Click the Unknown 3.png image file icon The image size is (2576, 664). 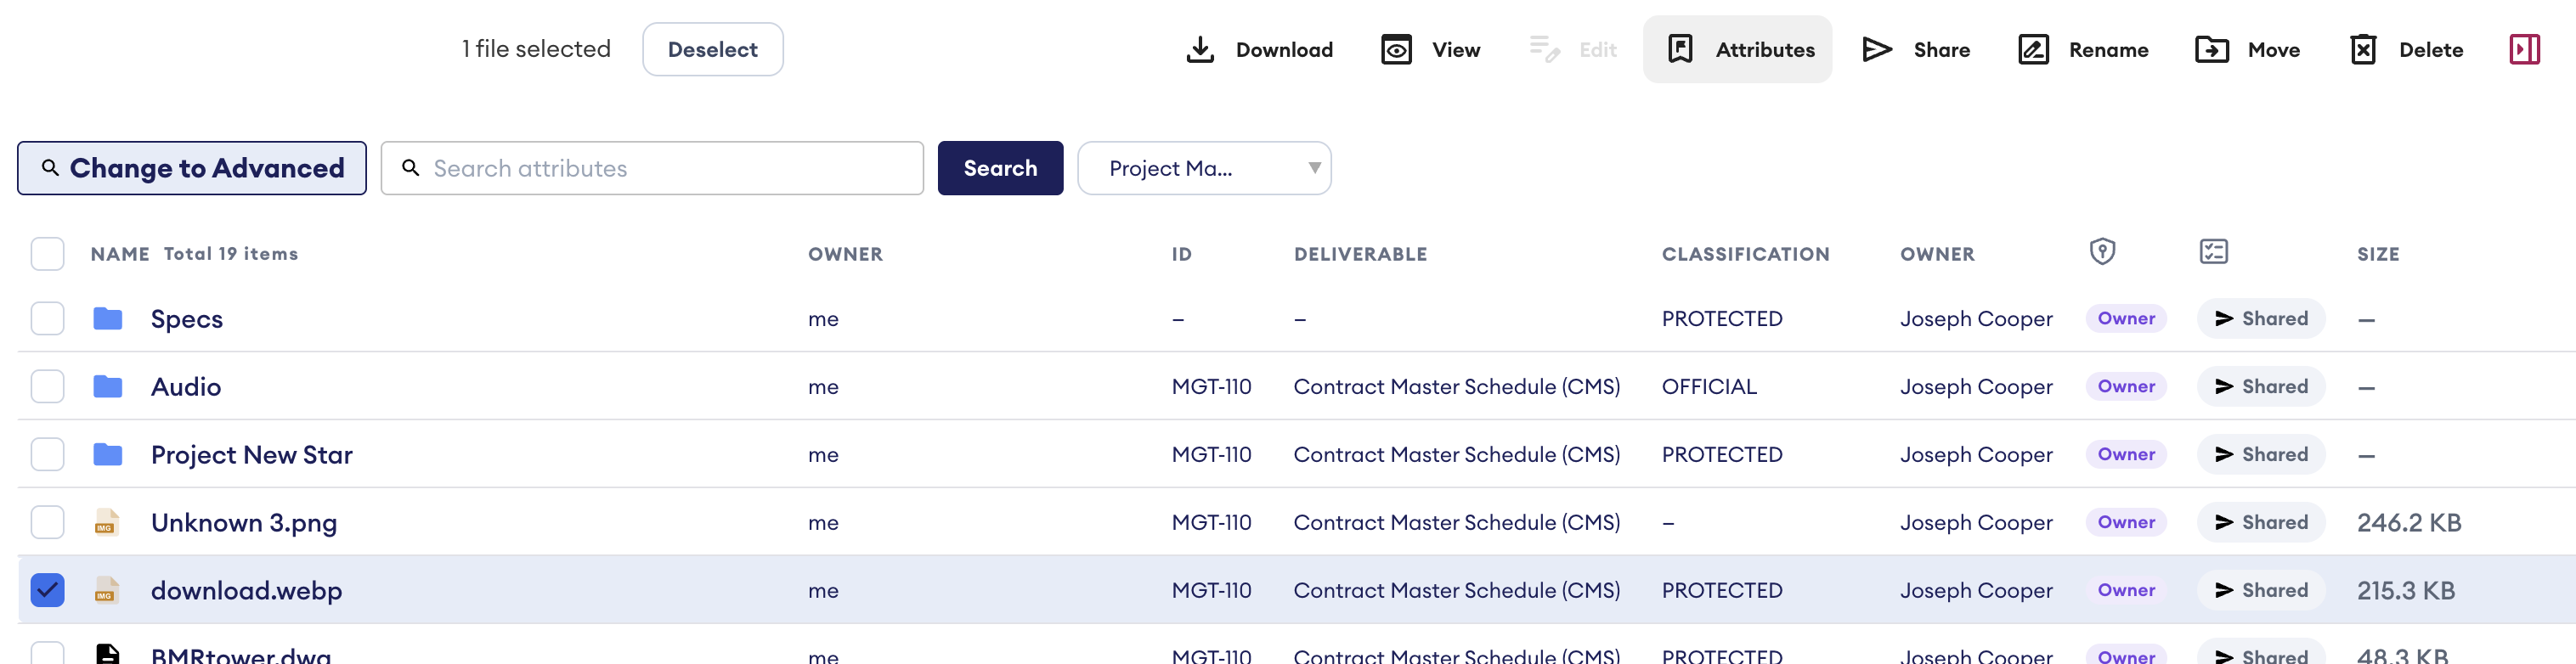[x=105, y=523]
